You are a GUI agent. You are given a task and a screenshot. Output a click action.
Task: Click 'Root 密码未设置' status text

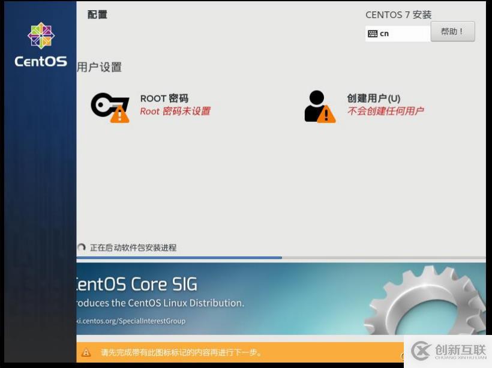[x=175, y=111]
